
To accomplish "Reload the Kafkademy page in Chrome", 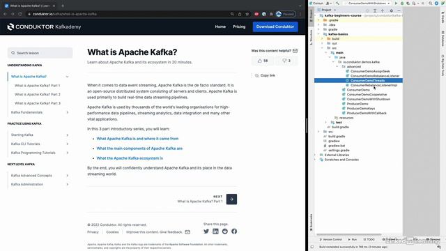I will click(x=20, y=14).
